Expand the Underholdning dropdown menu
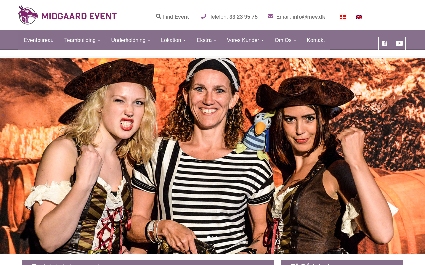This screenshot has height=265, width=425. pos(131,40)
